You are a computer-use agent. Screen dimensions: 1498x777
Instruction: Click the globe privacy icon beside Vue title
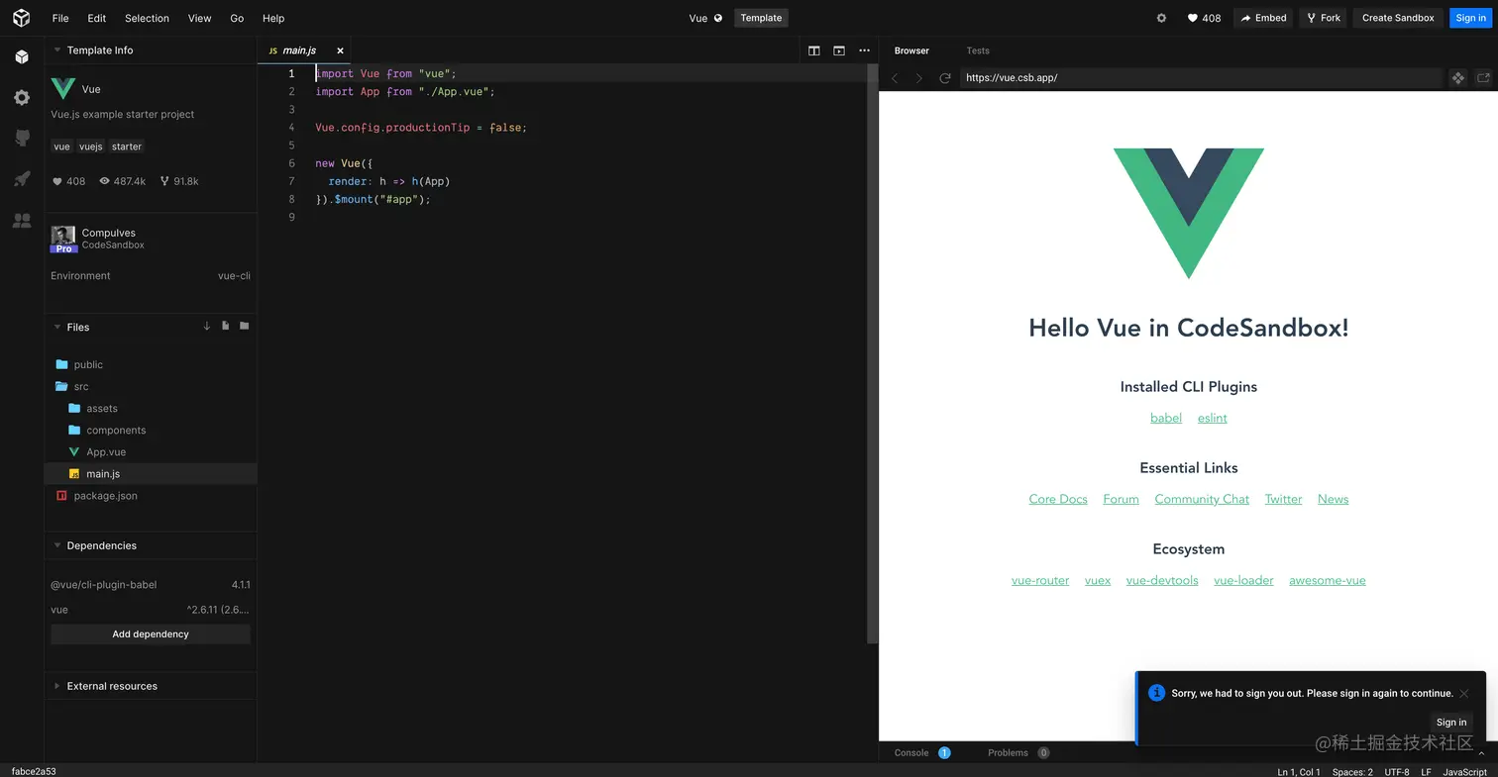click(x=718, y=18)
